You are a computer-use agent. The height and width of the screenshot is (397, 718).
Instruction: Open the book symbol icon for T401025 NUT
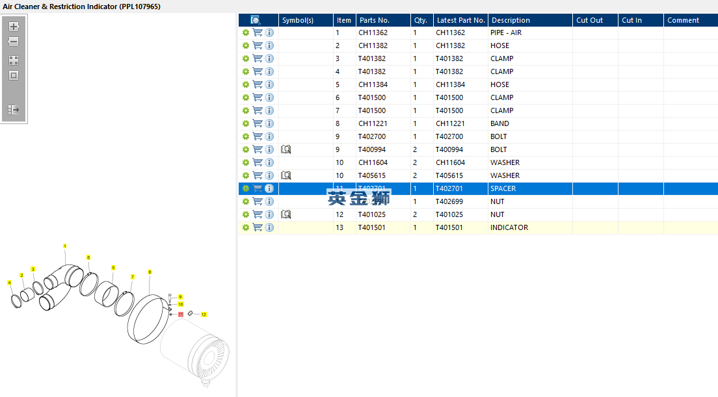coord(286,214)
